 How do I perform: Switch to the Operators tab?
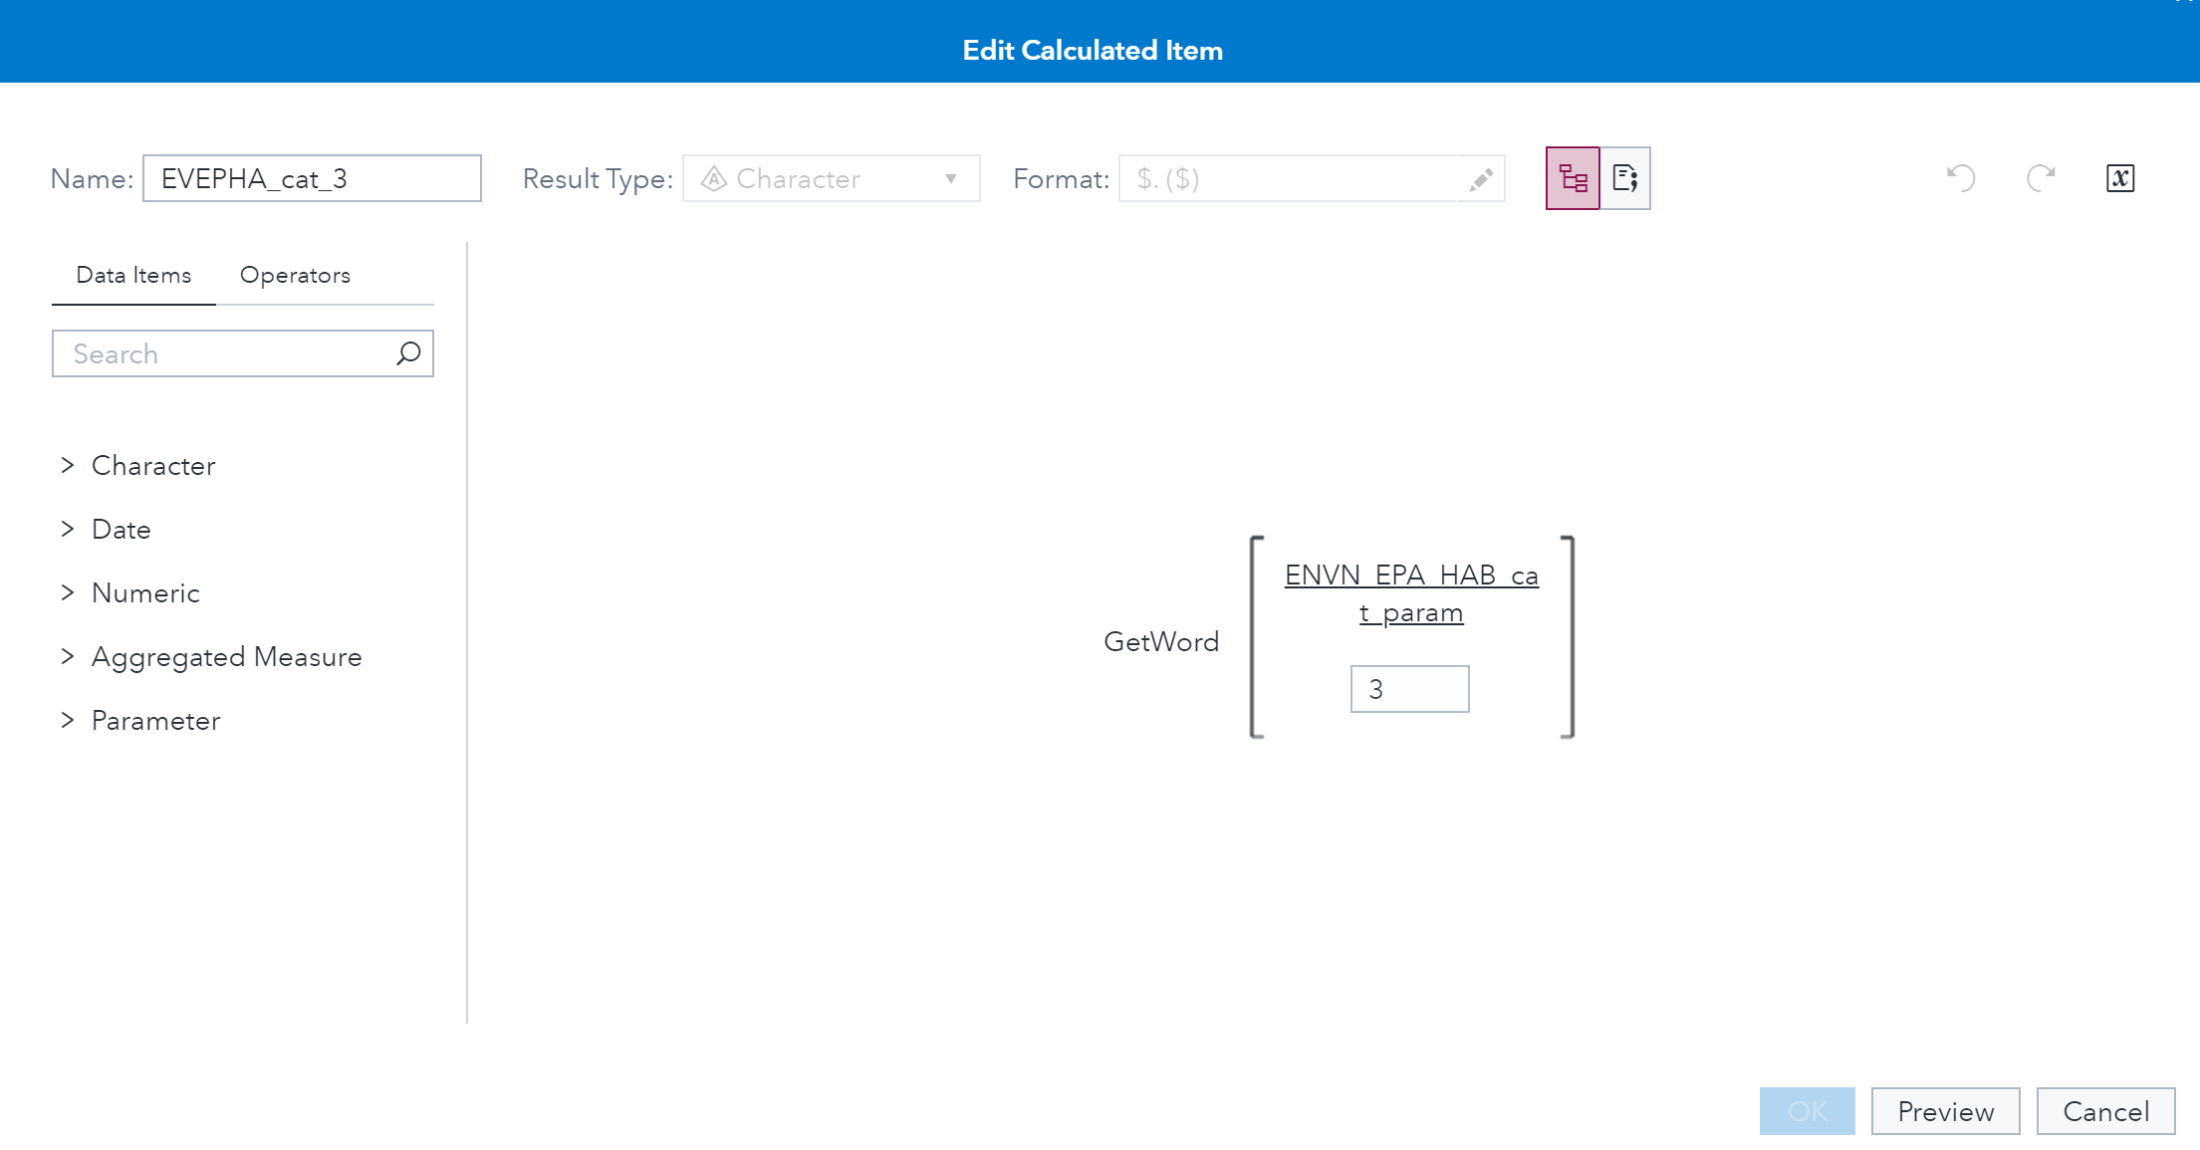295,275
